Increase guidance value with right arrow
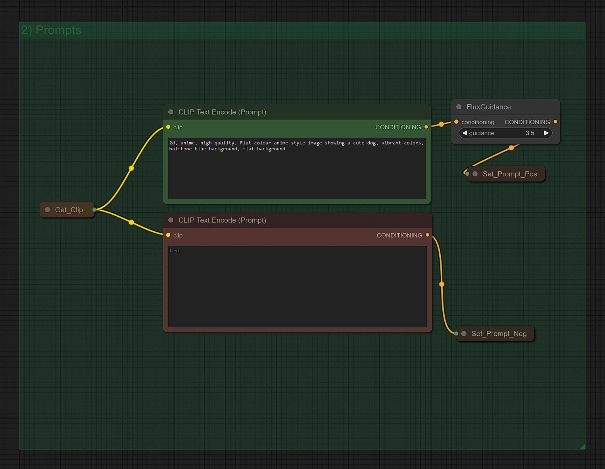Screen dimensions: 605x469 pos(546,133)
